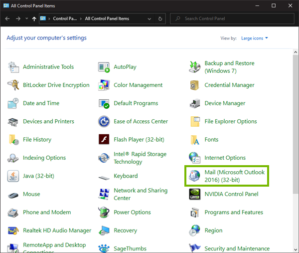Click the Region globe icon
The height and width of the screenshot is (253, 299).
point(194,231)
